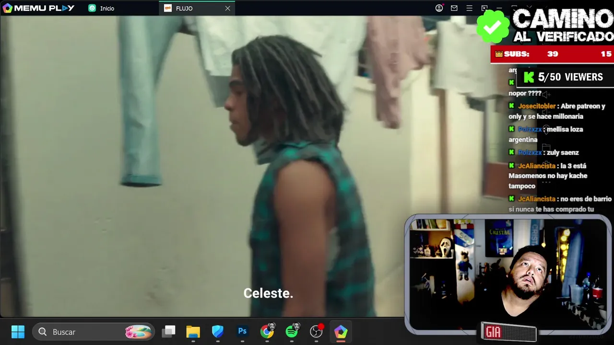Open Spotify from the taskbar

(292, 332)
